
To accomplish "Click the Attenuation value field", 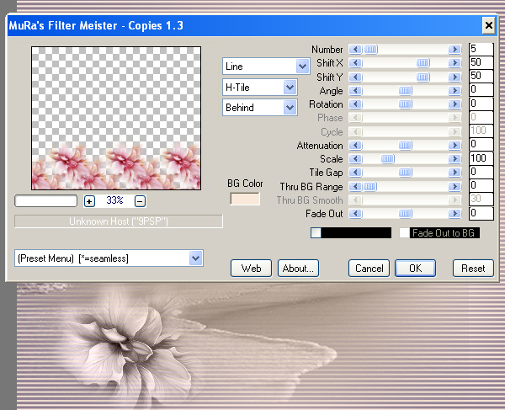I will pos(481,144).
